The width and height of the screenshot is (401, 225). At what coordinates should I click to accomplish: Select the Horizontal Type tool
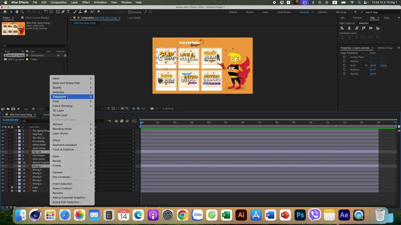pyautogui.click(x=68, y=12)
